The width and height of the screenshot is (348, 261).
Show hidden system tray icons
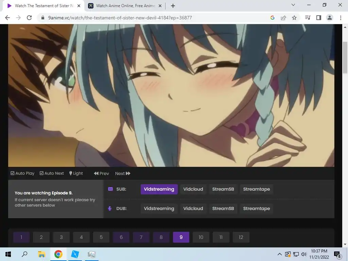280,254
